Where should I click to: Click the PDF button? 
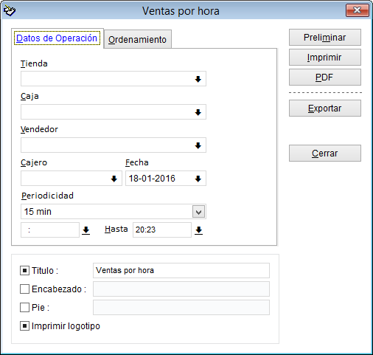tap(325, 77)
